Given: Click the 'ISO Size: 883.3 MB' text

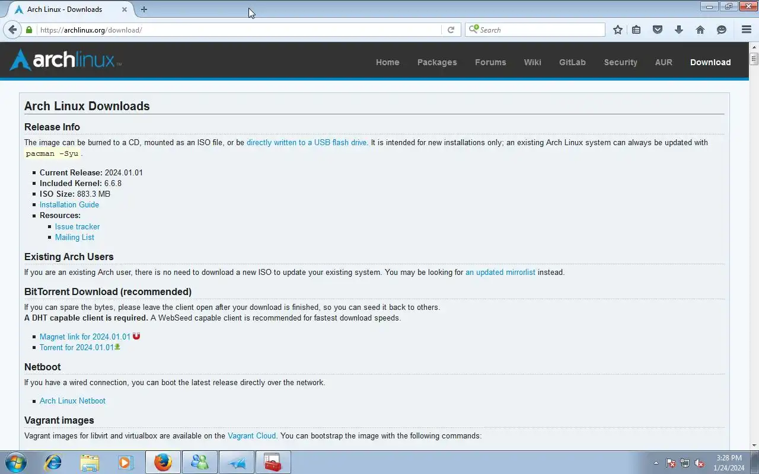Looking at the screenshot, I should [x=75, y=194].
